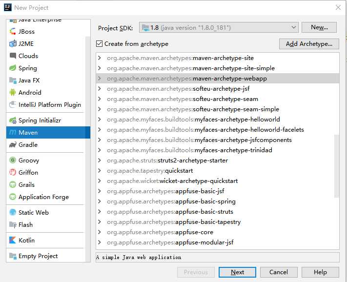The width and height of the screenshot is (347, 282).
Task: Click the IntelliJ Platform Plugin icon
Action: [13, 104]
